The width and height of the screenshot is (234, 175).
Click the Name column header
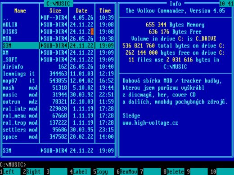pos(20,11)
